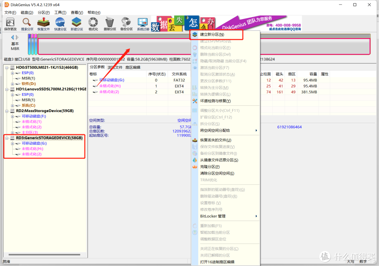Open the 工具(T) menu in menu bar
Image resolution: width=379 pixels, height=266 pixels.
click(60, 13)
